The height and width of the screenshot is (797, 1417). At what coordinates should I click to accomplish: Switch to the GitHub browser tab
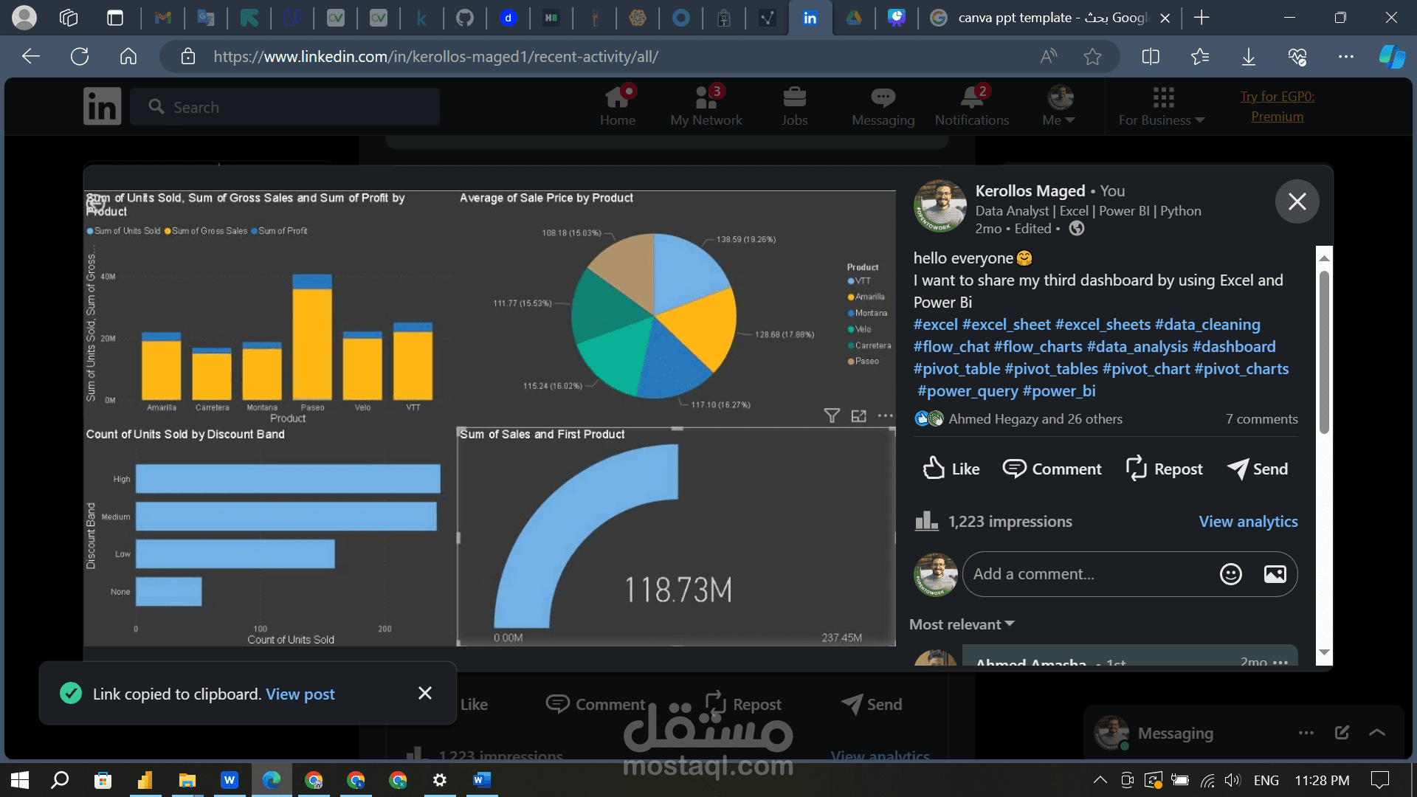tap(464, 18)
